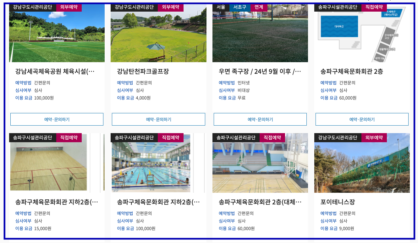Click the 서울 tag on 우면 족구장 card

click(x=221, y=7)
